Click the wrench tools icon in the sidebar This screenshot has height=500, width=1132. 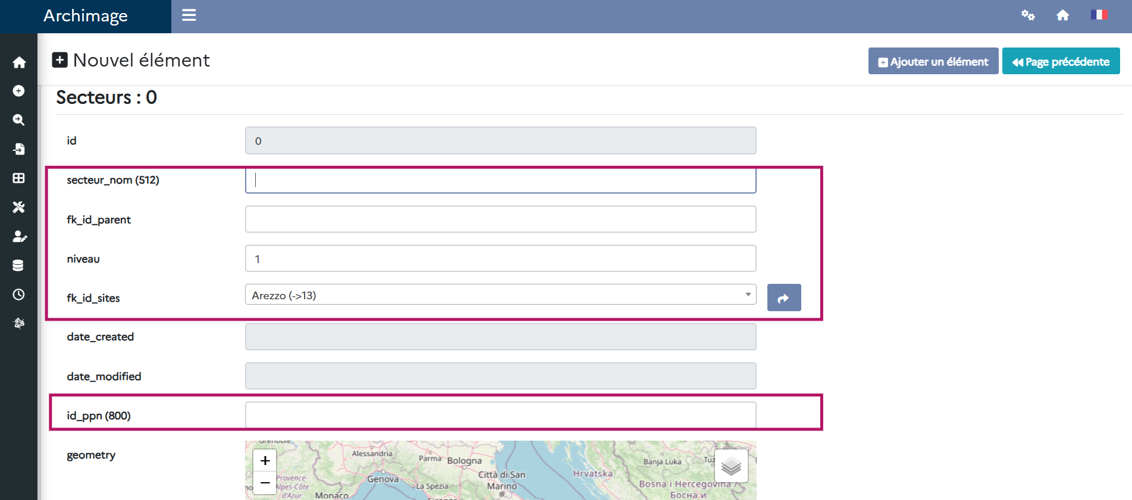pos(19,207)
